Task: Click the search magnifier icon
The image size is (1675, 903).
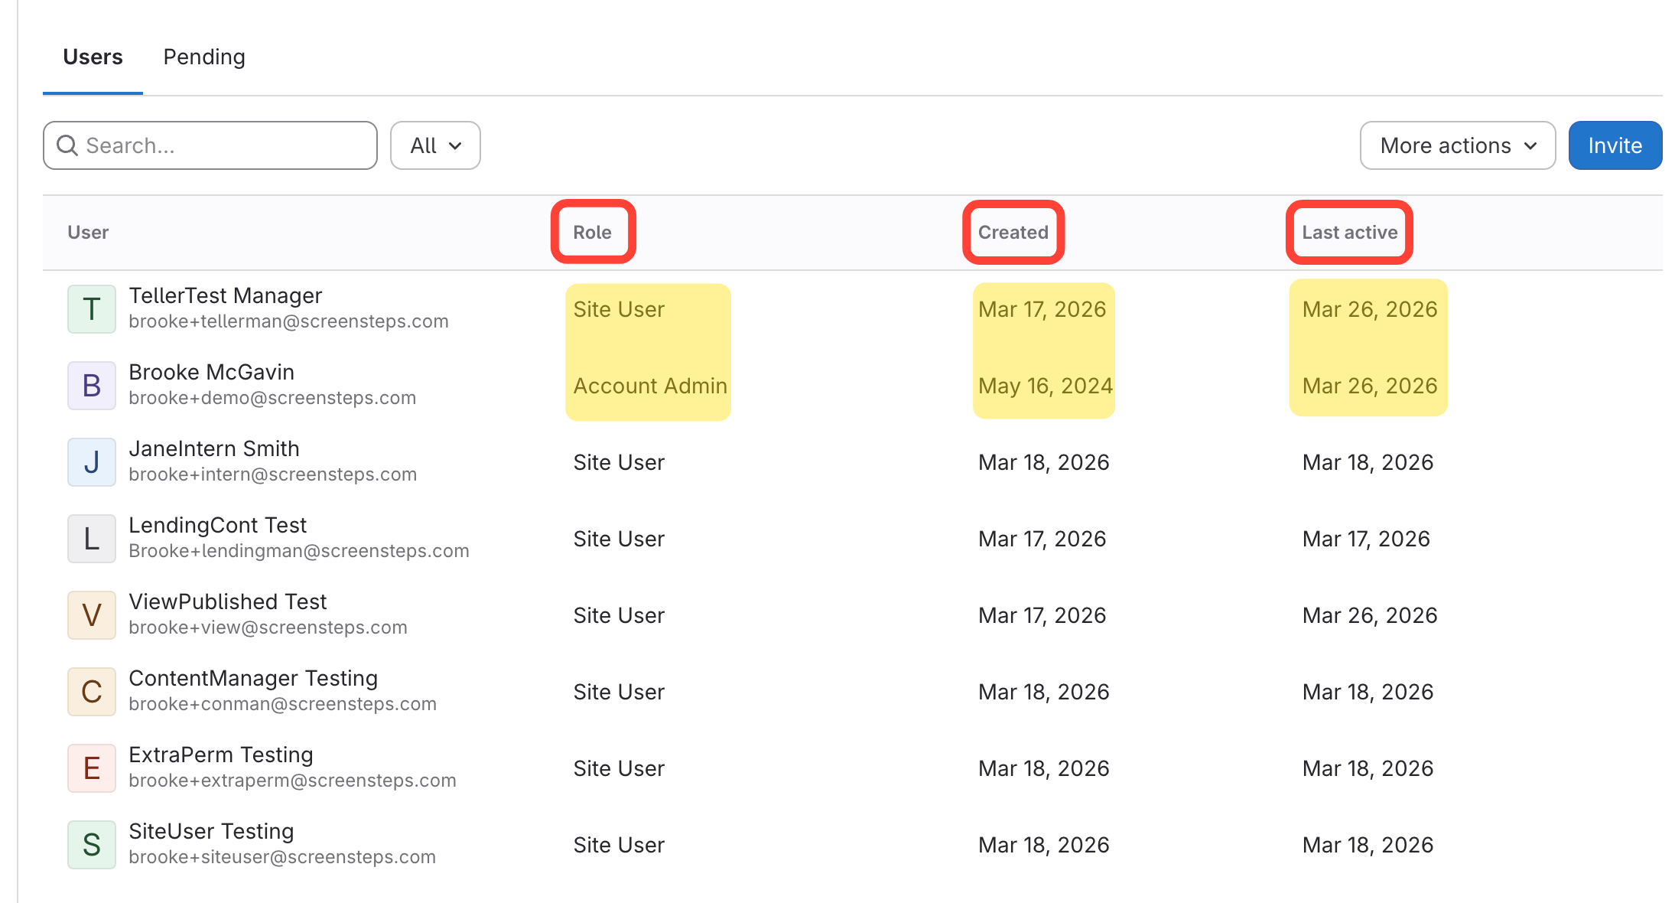Action: [x=67, y=145]
